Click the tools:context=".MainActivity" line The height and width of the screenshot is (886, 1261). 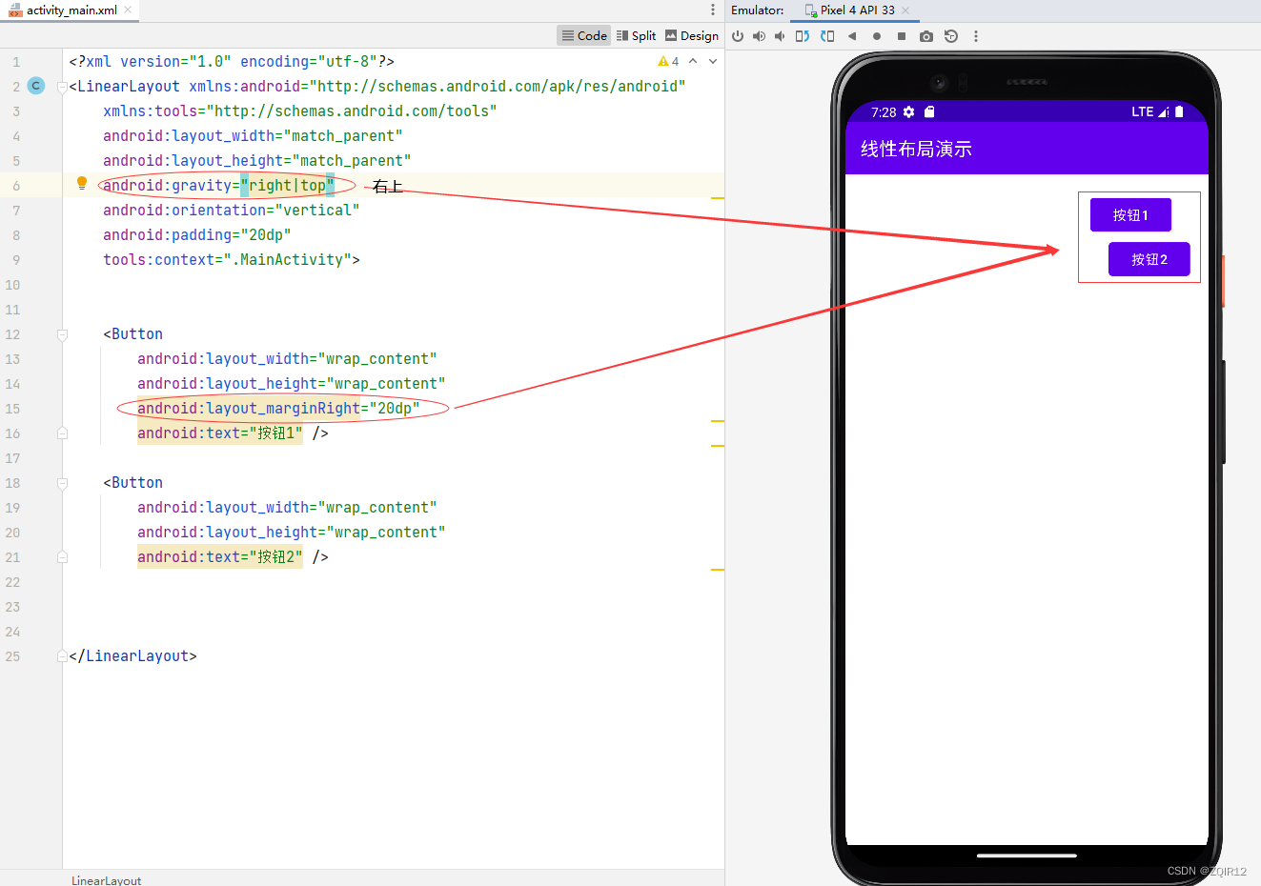coord(232,260)
